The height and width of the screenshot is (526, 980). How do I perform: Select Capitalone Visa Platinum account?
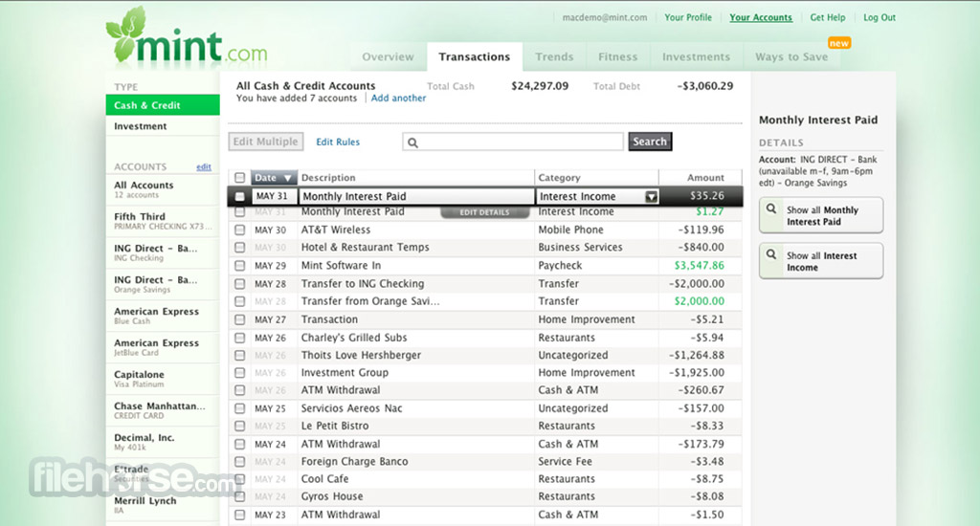coord(163,379)
